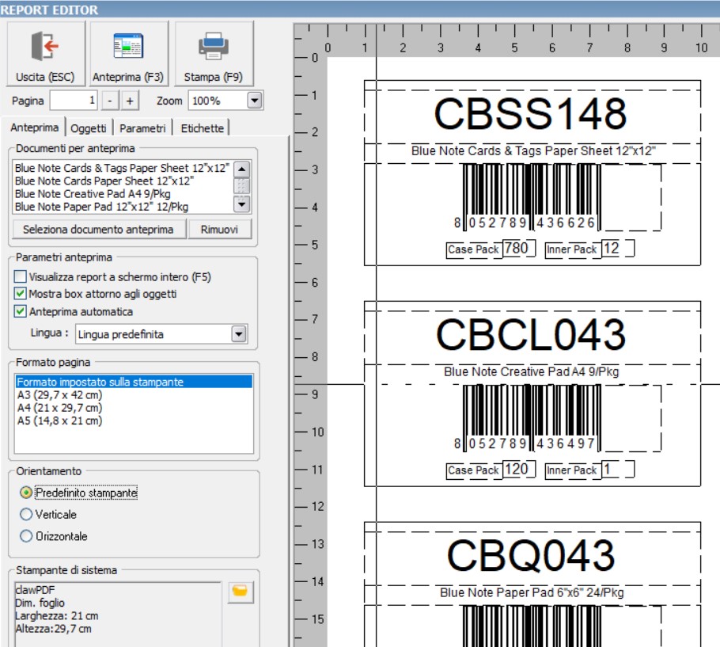Switch to the Oggetti tab
The width and height of the screenshot is (720, 647).
(88, 128)
